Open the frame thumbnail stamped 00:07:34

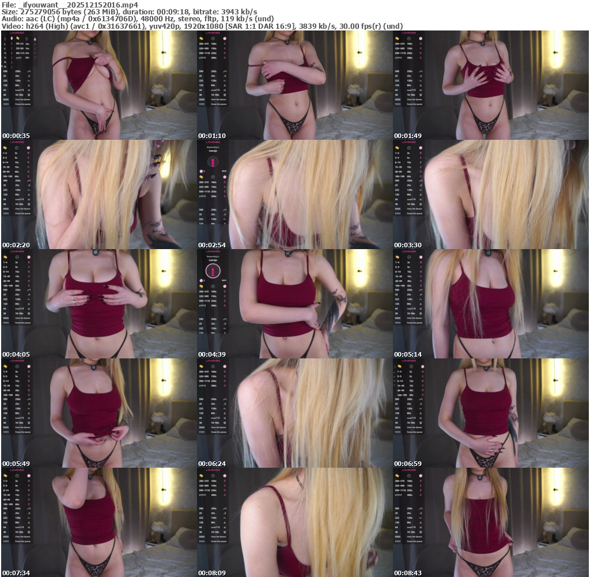pos(99,522)
